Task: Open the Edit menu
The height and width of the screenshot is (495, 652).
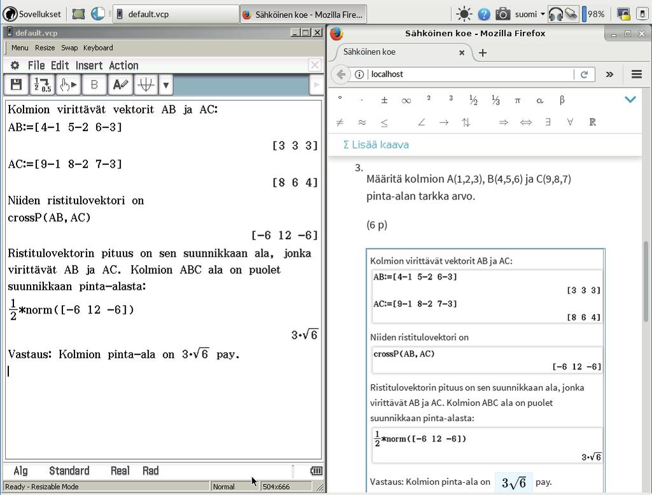Action: coord(60,66)
